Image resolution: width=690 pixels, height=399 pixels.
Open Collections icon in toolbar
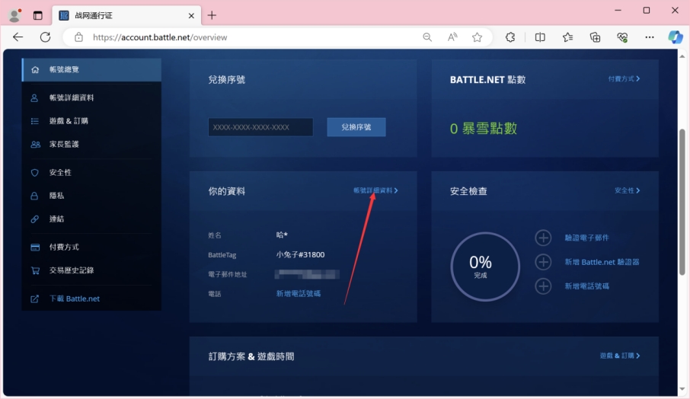click(x=595, y=37)
